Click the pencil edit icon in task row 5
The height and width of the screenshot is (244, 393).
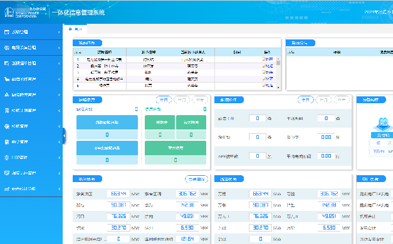(x=264, y=85)
